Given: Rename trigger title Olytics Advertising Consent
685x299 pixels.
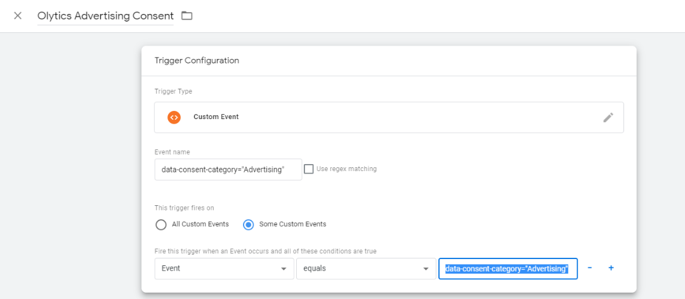Looking at the screenshot, I should (105, 16).
